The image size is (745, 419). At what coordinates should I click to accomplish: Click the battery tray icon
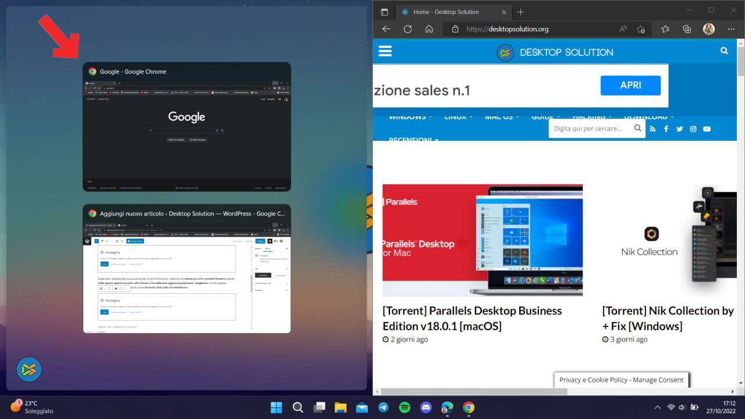[x=694, y=407]
